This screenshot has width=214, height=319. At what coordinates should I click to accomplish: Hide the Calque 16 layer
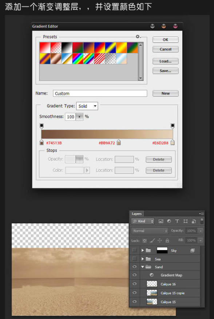tap(135, 284)
